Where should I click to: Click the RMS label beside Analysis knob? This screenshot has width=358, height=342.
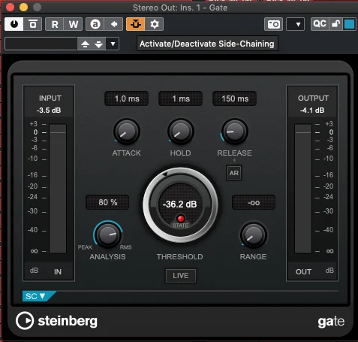pyautogui.click(x=125, y=247)
